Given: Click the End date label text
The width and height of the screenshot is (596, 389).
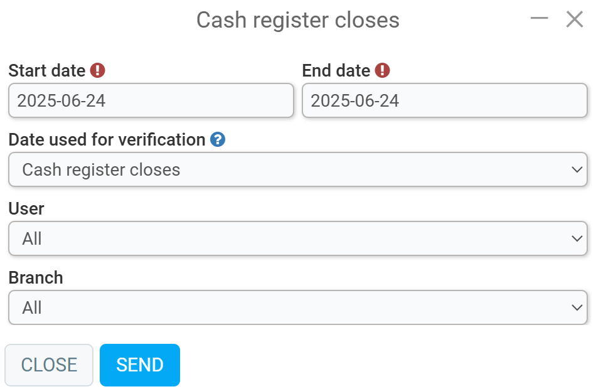Looking at the screenshot, I should click(336, 71).
